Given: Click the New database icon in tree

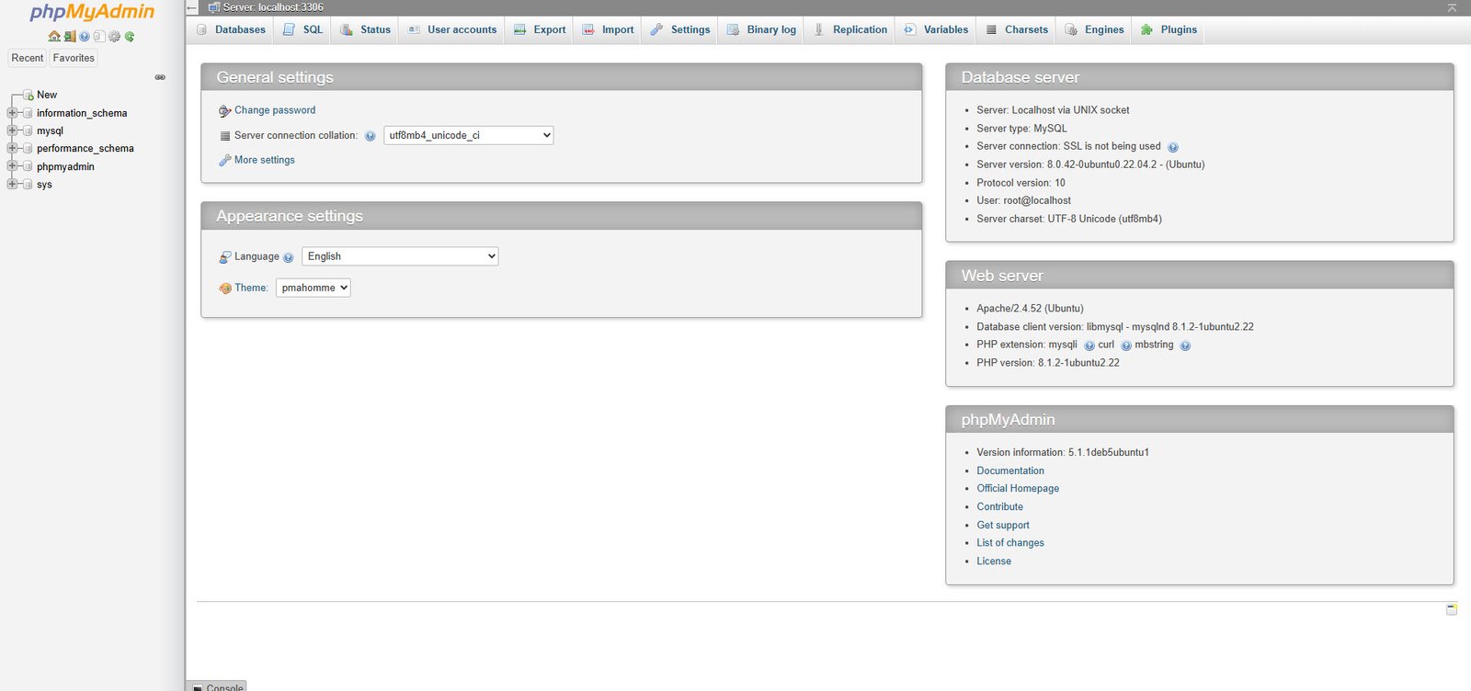Looking at the screenshot, I should (28, 95).
